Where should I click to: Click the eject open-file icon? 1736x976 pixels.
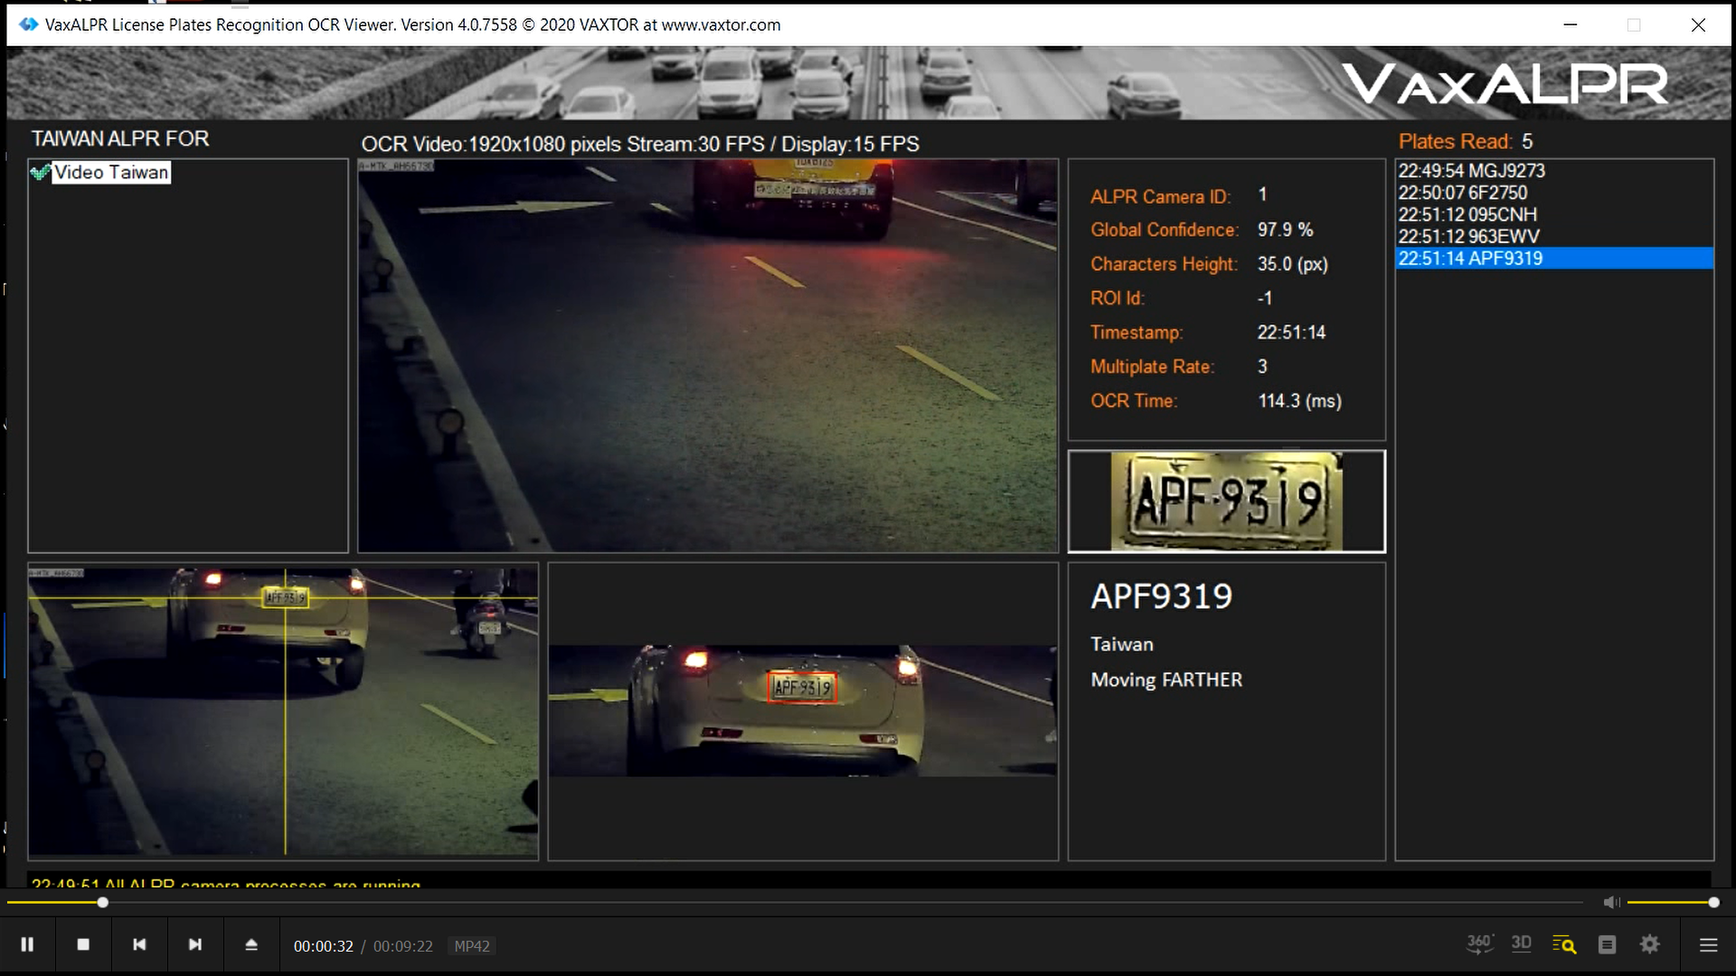coord(251,944)
